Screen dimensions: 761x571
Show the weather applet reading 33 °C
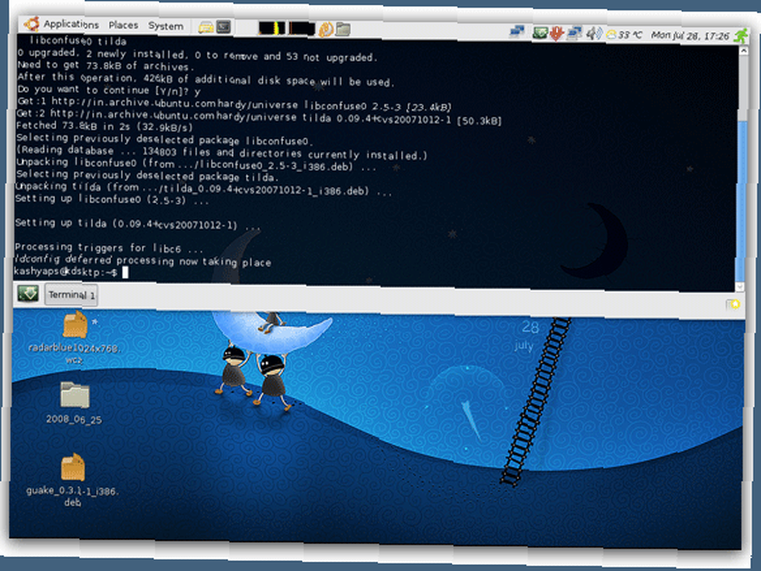click(624, 35)
